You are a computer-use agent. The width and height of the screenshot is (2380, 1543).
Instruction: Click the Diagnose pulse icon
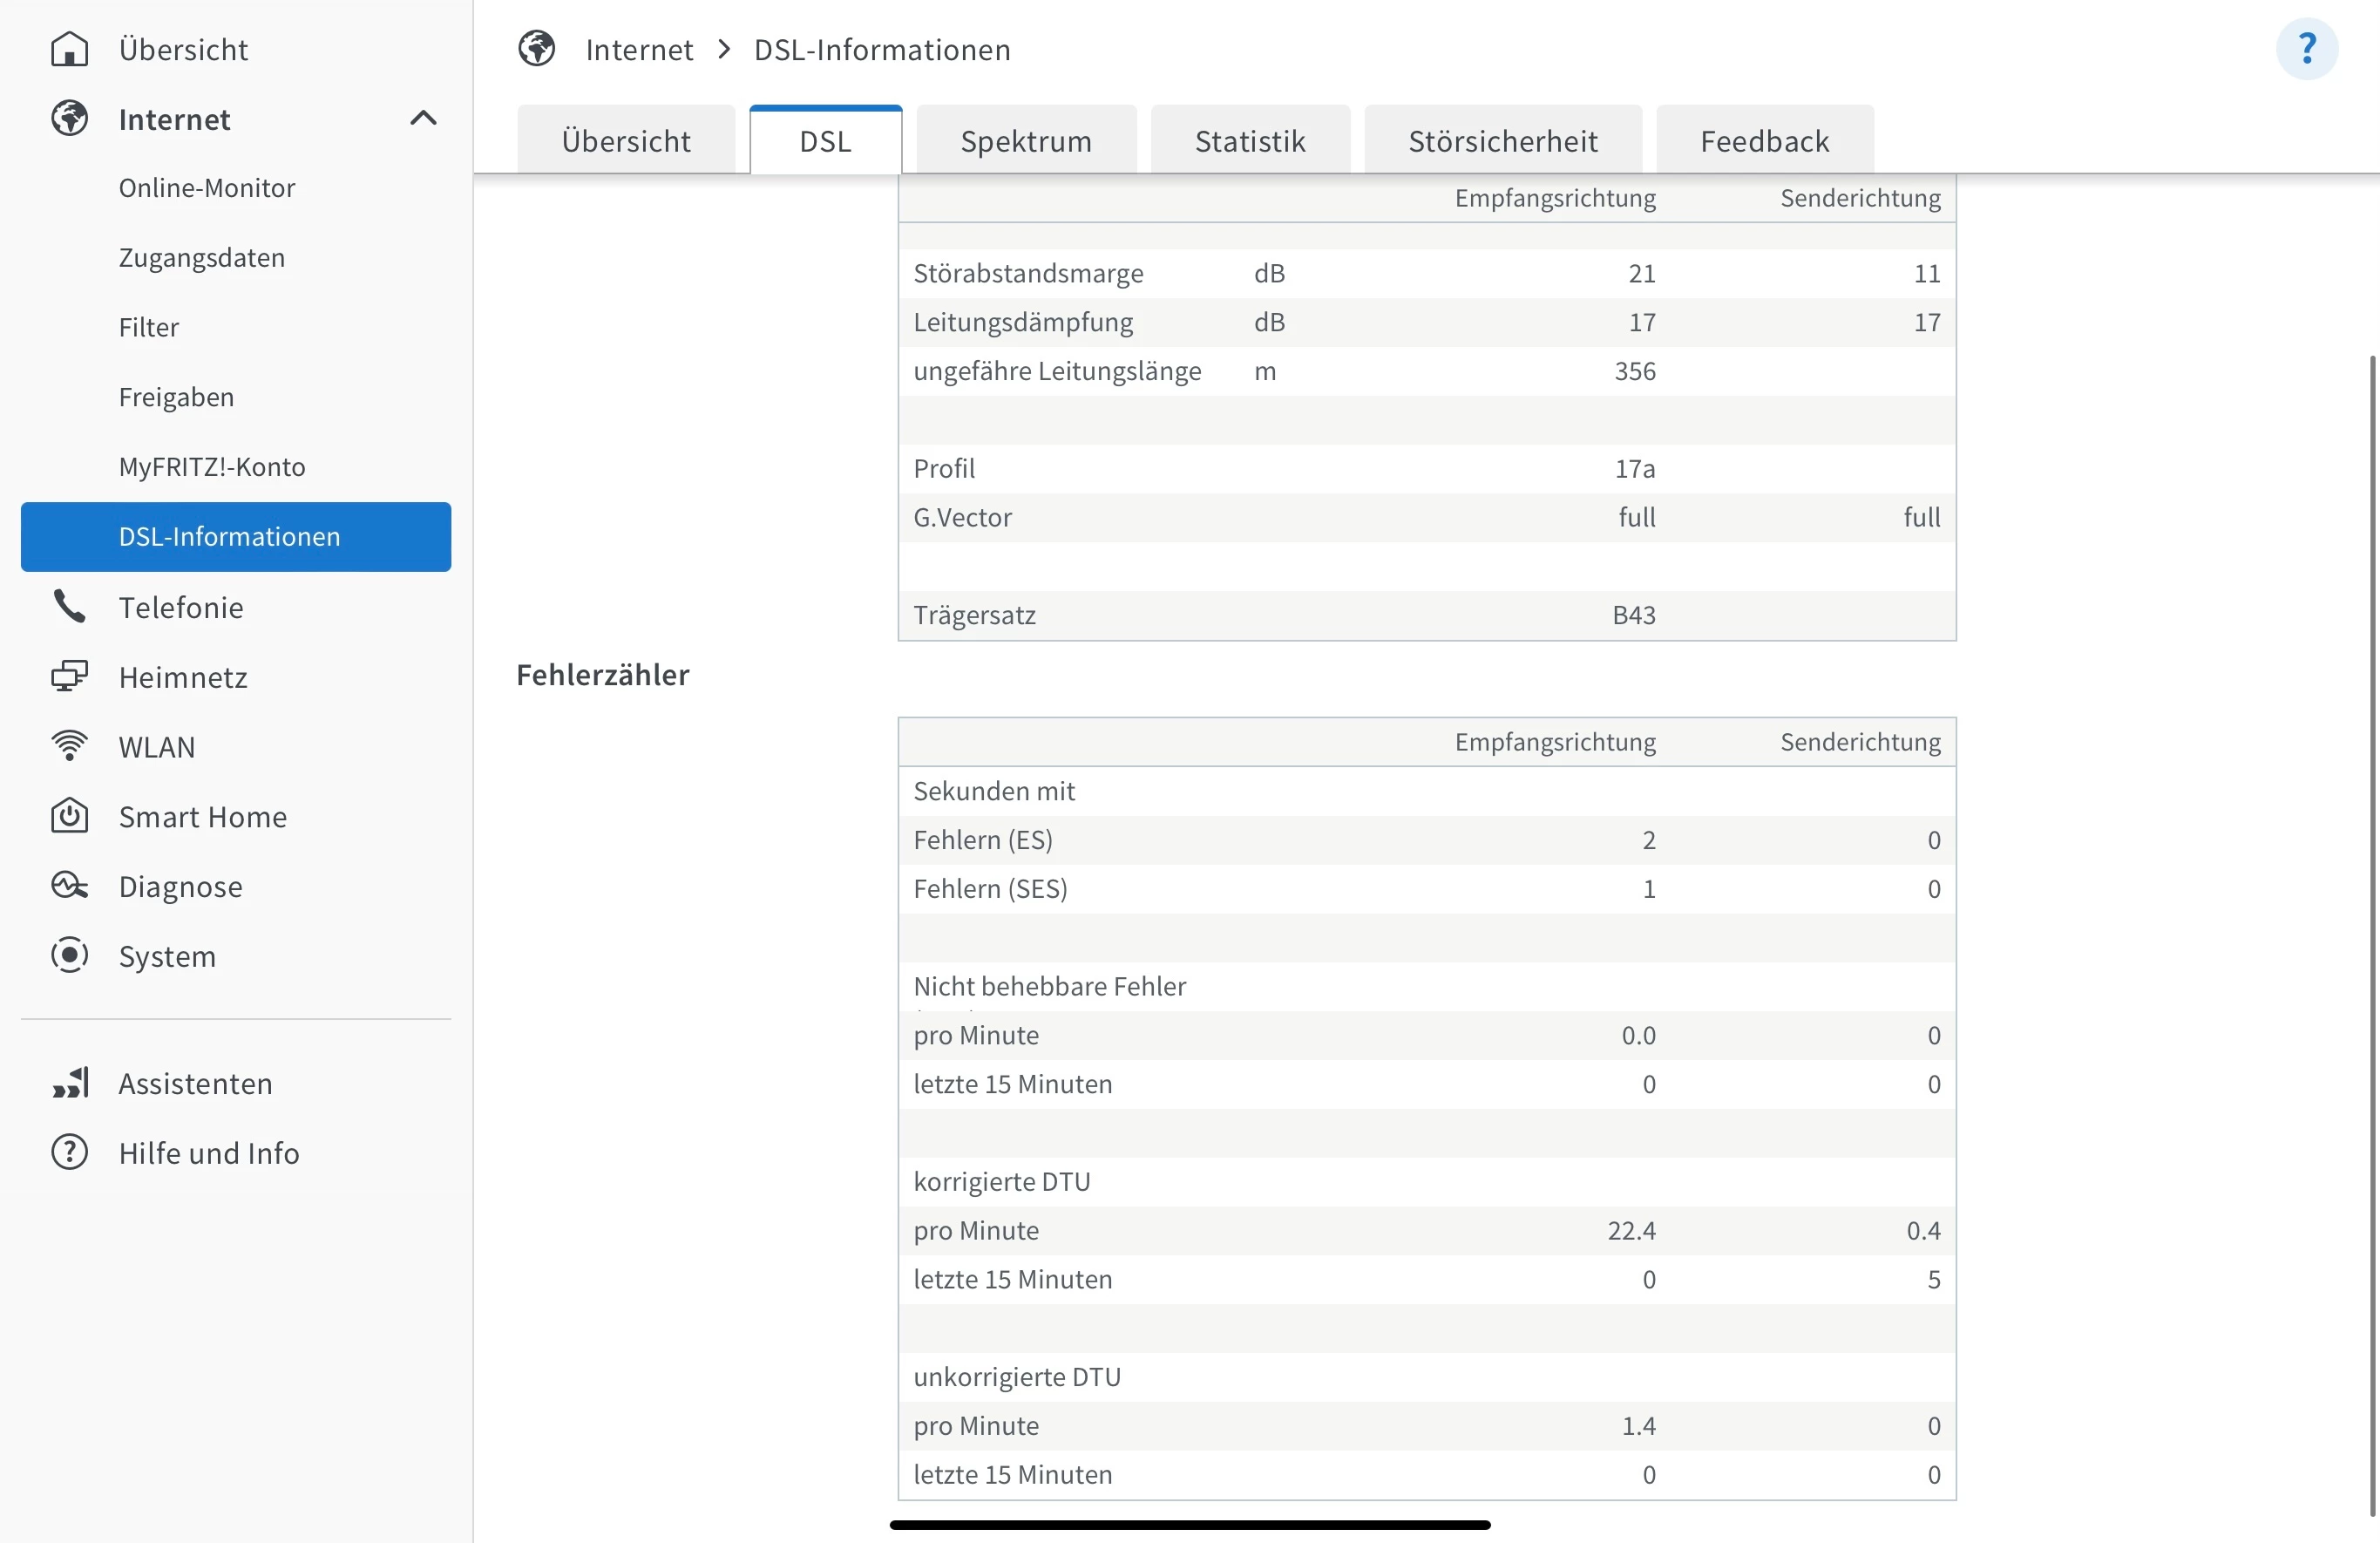69,886
